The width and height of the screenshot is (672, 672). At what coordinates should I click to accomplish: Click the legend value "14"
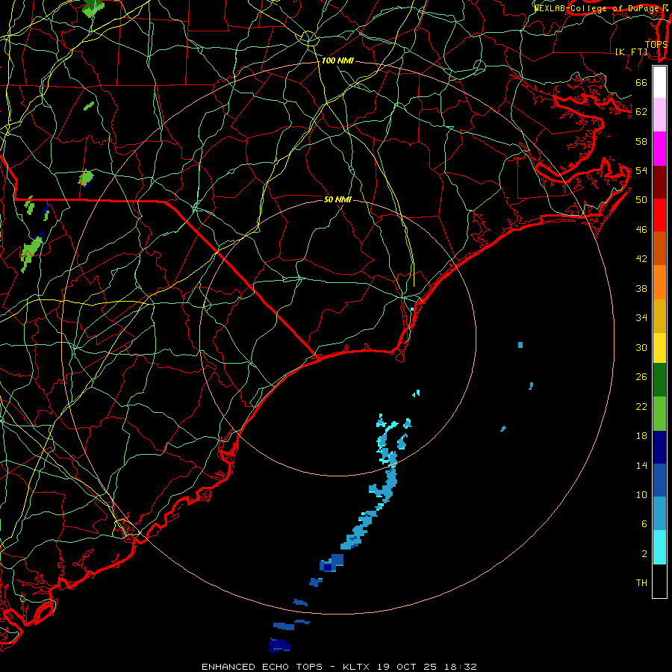641,465
